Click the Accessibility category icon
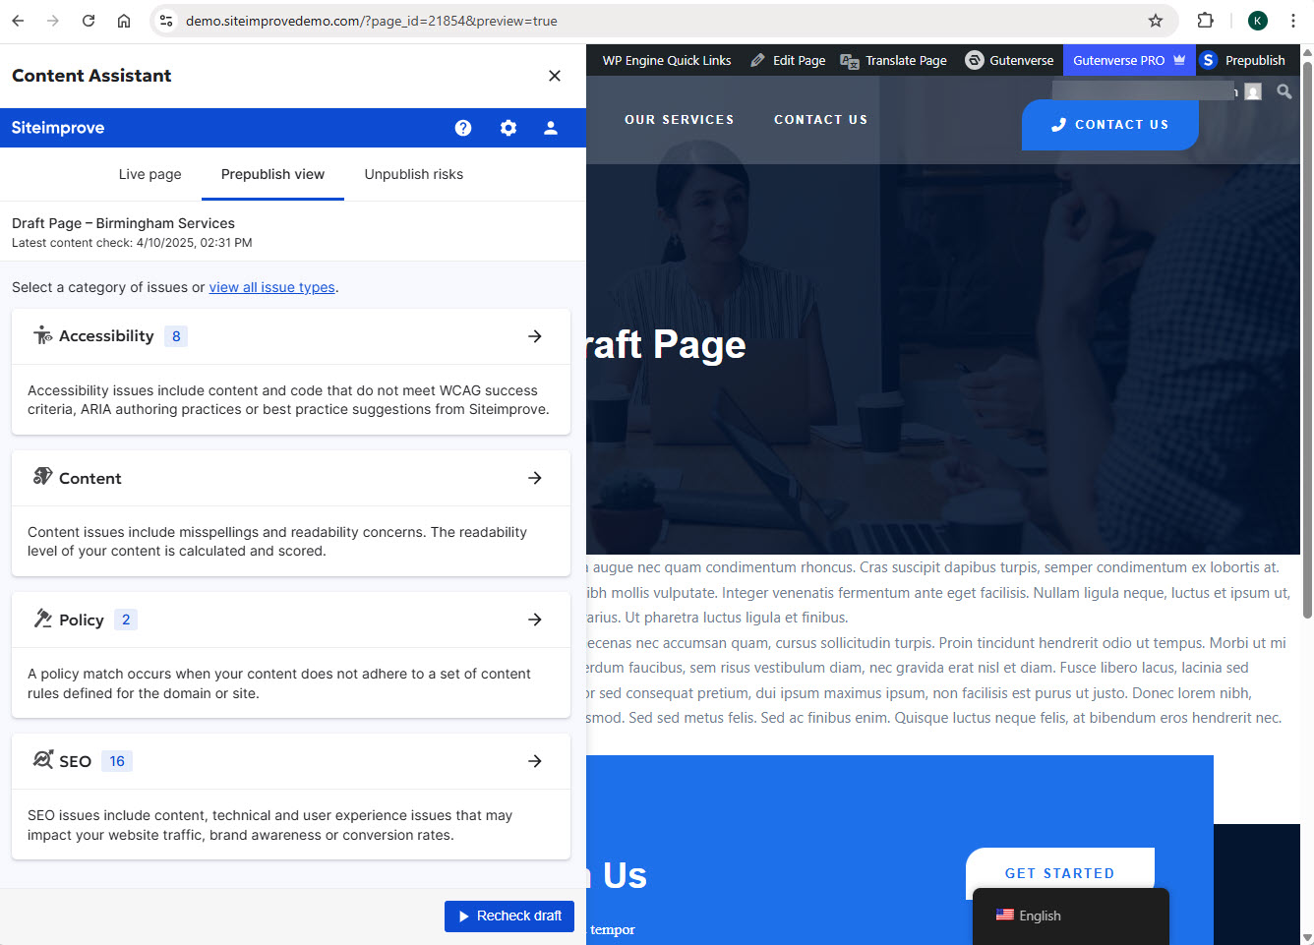 (x=43, y=335)
